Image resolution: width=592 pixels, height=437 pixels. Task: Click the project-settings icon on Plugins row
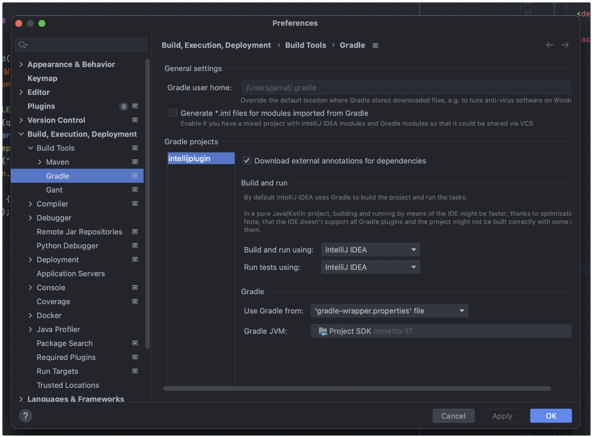click(x=135, y=106)
